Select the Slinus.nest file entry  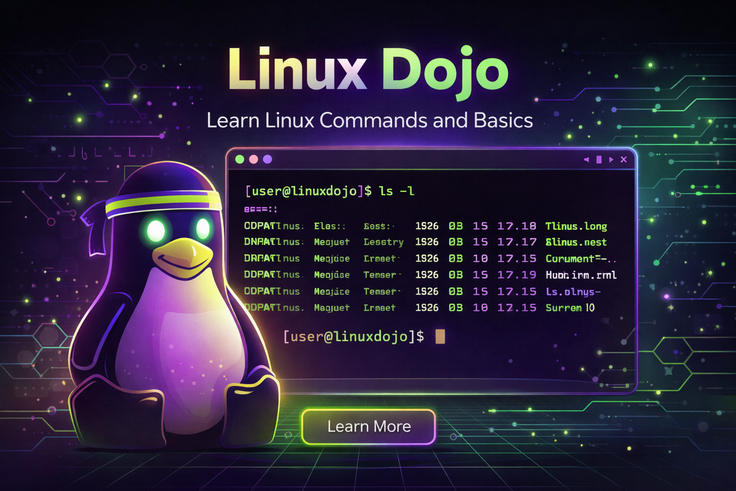click(576, 242)
